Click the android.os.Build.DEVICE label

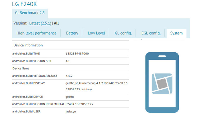pos(28,97)
